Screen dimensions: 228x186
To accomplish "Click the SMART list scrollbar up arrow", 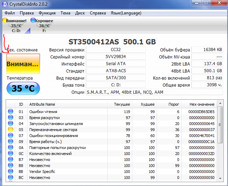I will point(220,103).
